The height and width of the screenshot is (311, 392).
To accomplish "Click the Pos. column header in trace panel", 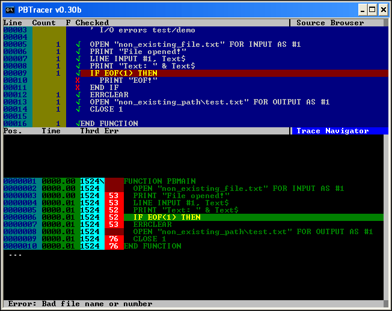I will tap(13, 131).
